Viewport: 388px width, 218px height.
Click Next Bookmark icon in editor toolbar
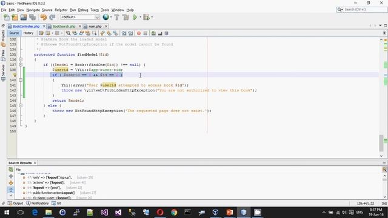109,33
